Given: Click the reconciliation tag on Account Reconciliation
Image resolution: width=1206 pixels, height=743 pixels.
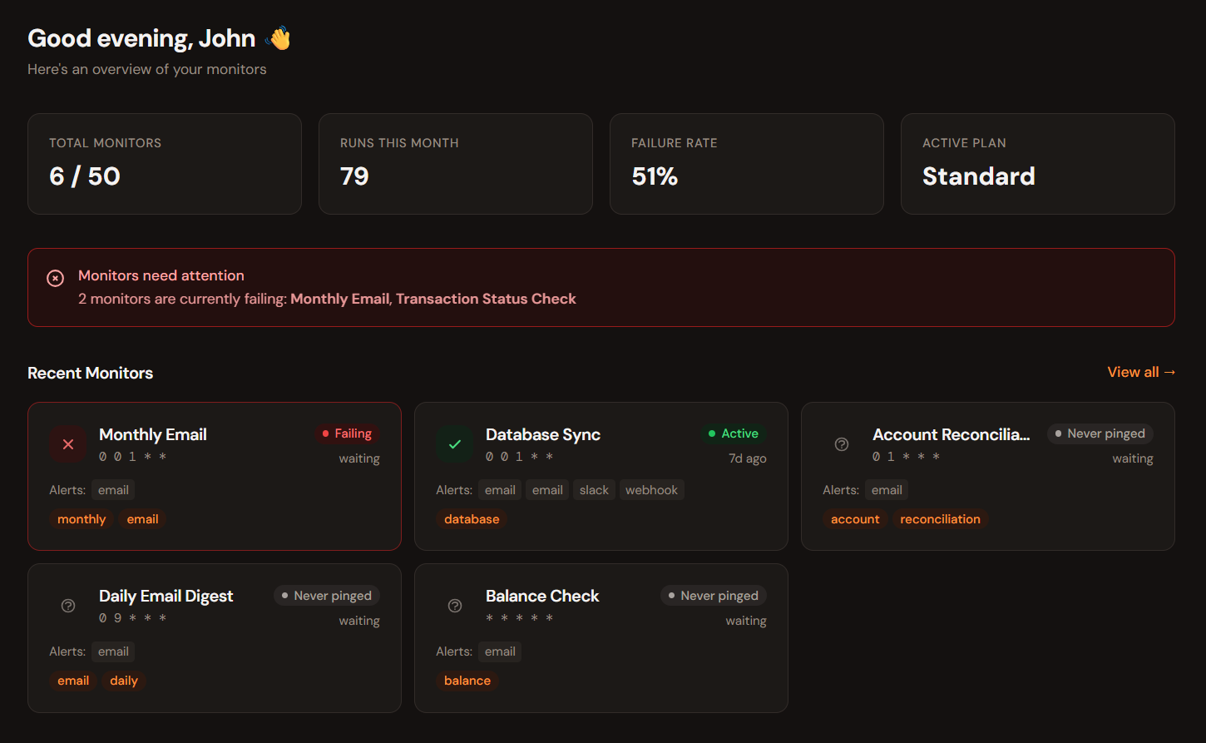Looking at the screenshot, I should click(940, 518).
